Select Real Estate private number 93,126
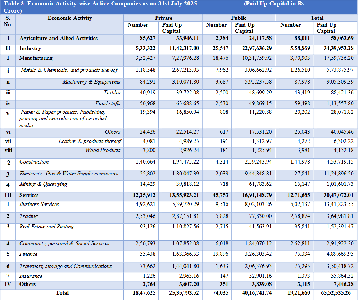Image resolution: width=358 pixels, height=300 pixels. click(148, 227)
